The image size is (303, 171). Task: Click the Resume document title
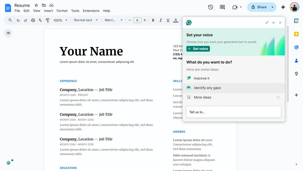pyautogui.click(x=22, y=5)
